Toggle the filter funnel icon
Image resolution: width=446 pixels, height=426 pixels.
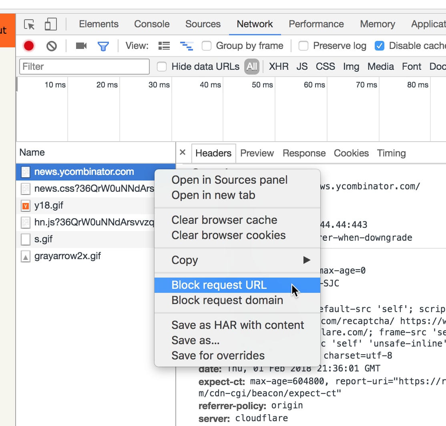pos(103,46)
